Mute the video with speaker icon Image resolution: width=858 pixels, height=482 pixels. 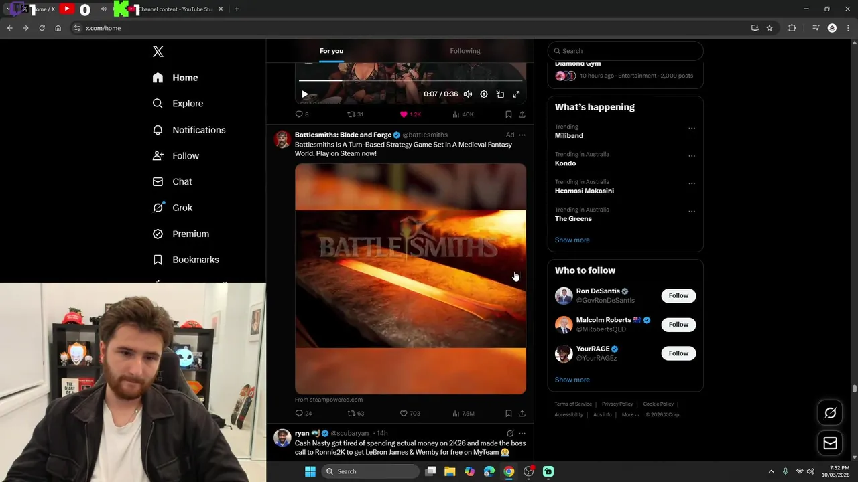pos(468,94)
